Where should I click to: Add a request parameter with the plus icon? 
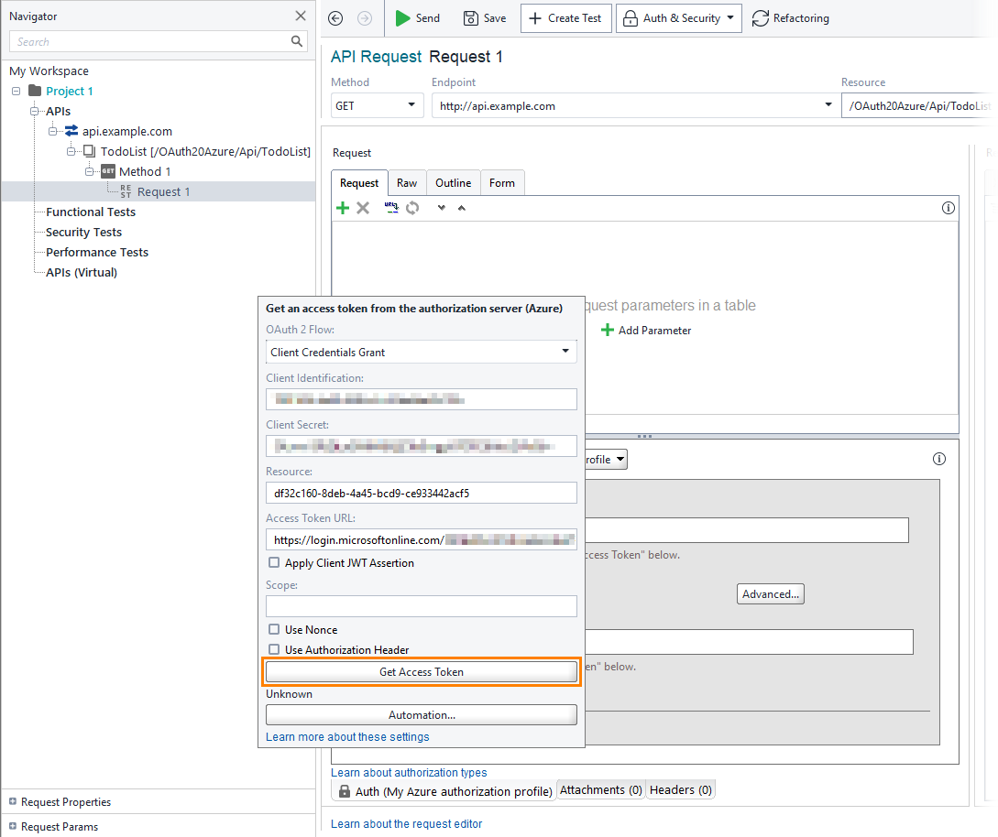pos(343,208)
